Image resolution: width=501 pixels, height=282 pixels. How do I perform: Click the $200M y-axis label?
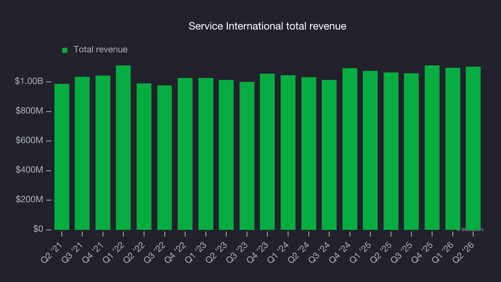click(x=29, y=200)
